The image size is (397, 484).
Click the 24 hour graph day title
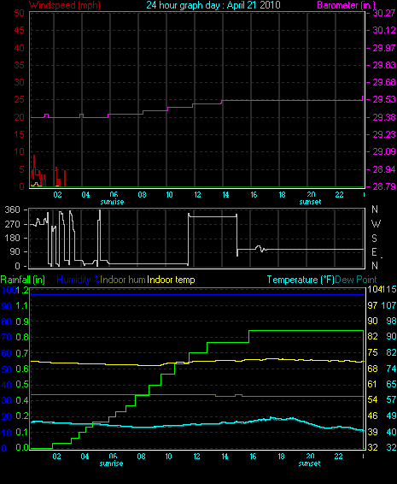213,5
